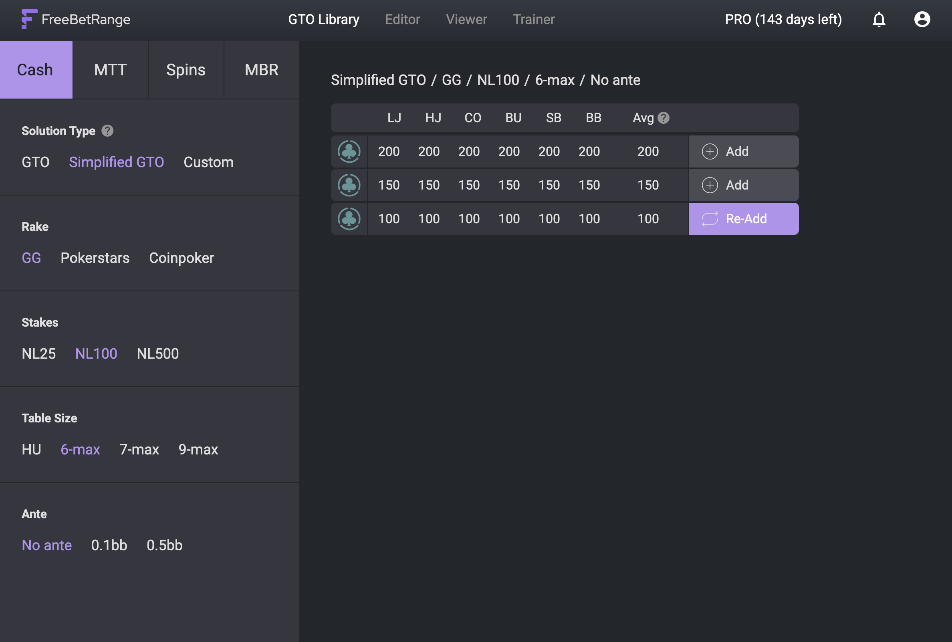Click the club icon in 200 row
The height and width of the screenshot is (642, 952).
click(349, 151)
